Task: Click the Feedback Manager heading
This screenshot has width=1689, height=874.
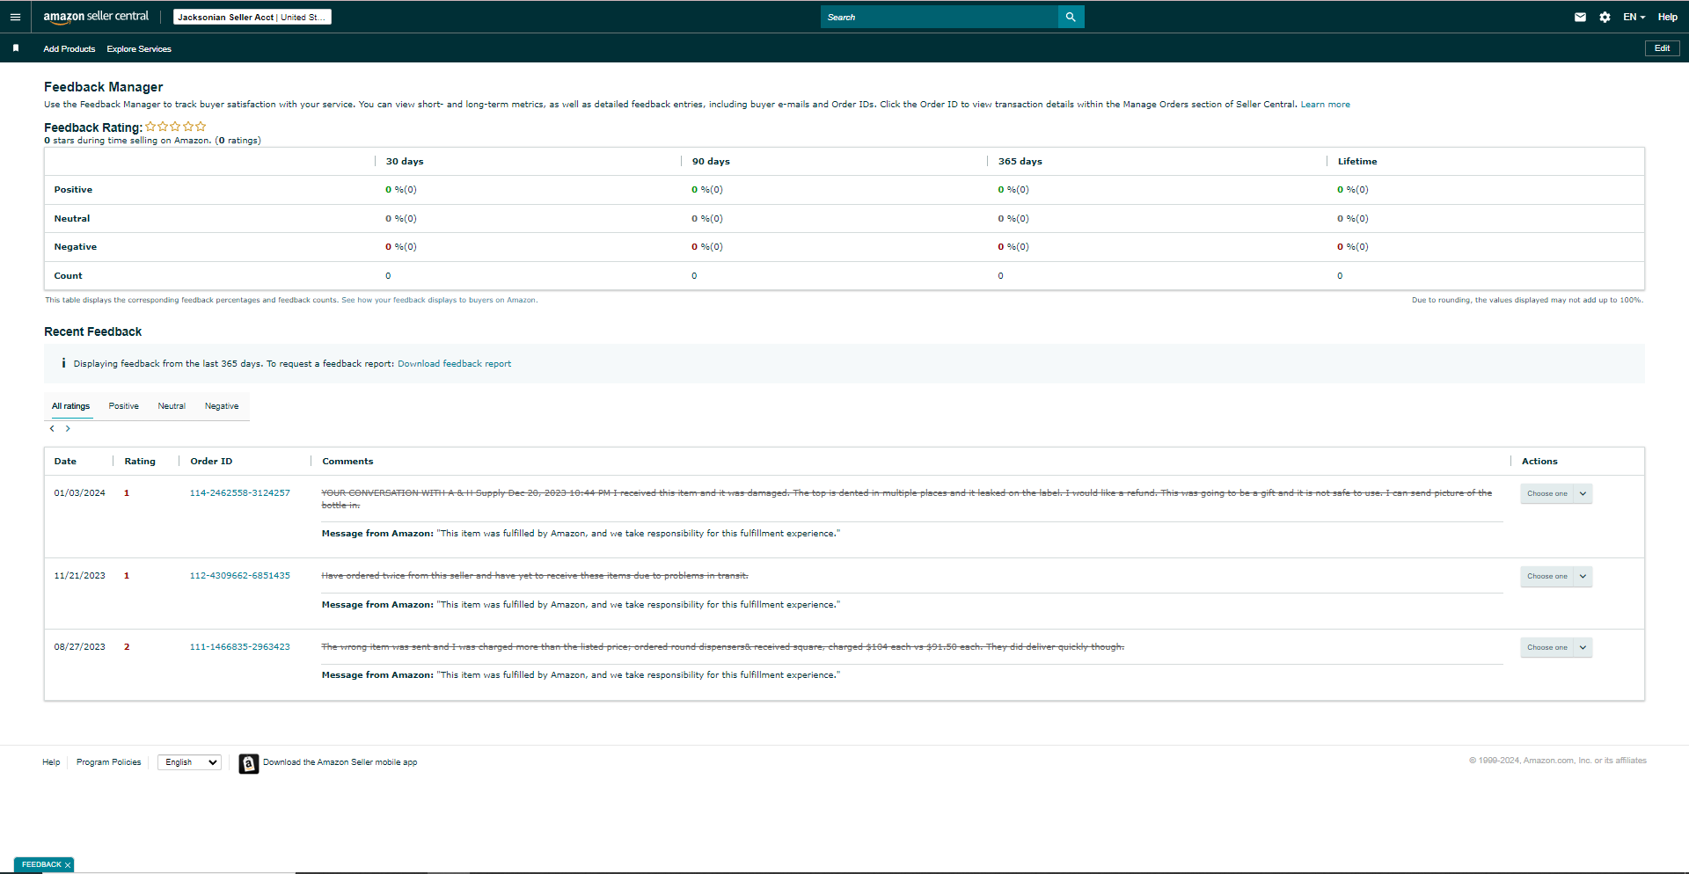Action: (x=104, y=87)
